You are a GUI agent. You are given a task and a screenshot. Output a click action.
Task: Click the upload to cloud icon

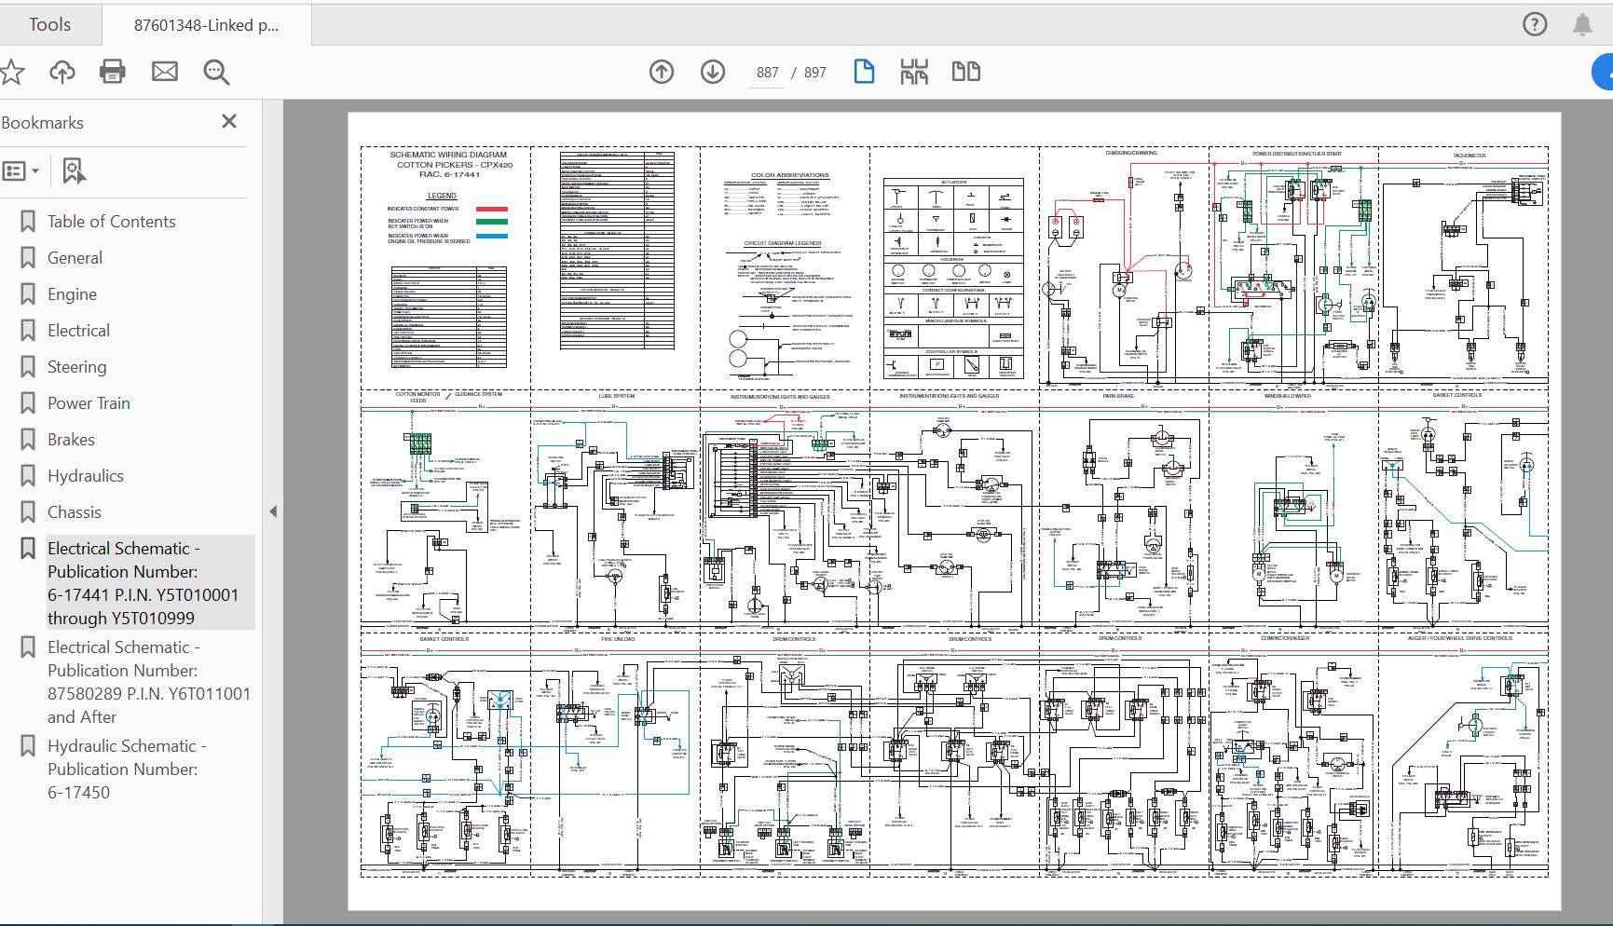pyautogui.click(x=62, y=72)
